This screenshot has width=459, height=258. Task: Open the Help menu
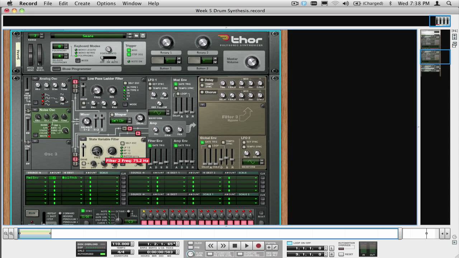153,4
